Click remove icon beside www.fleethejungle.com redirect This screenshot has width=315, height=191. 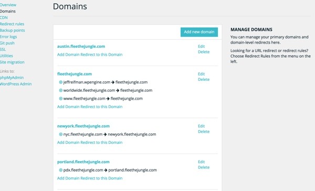tap(61, 99)
